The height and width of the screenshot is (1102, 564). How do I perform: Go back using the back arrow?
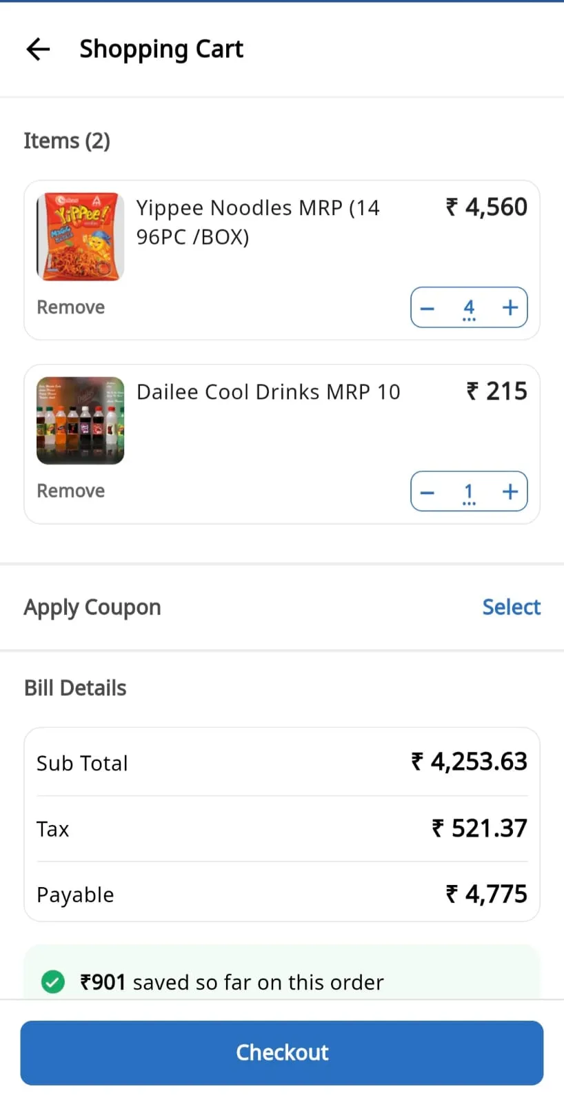(x=38, y=48)
